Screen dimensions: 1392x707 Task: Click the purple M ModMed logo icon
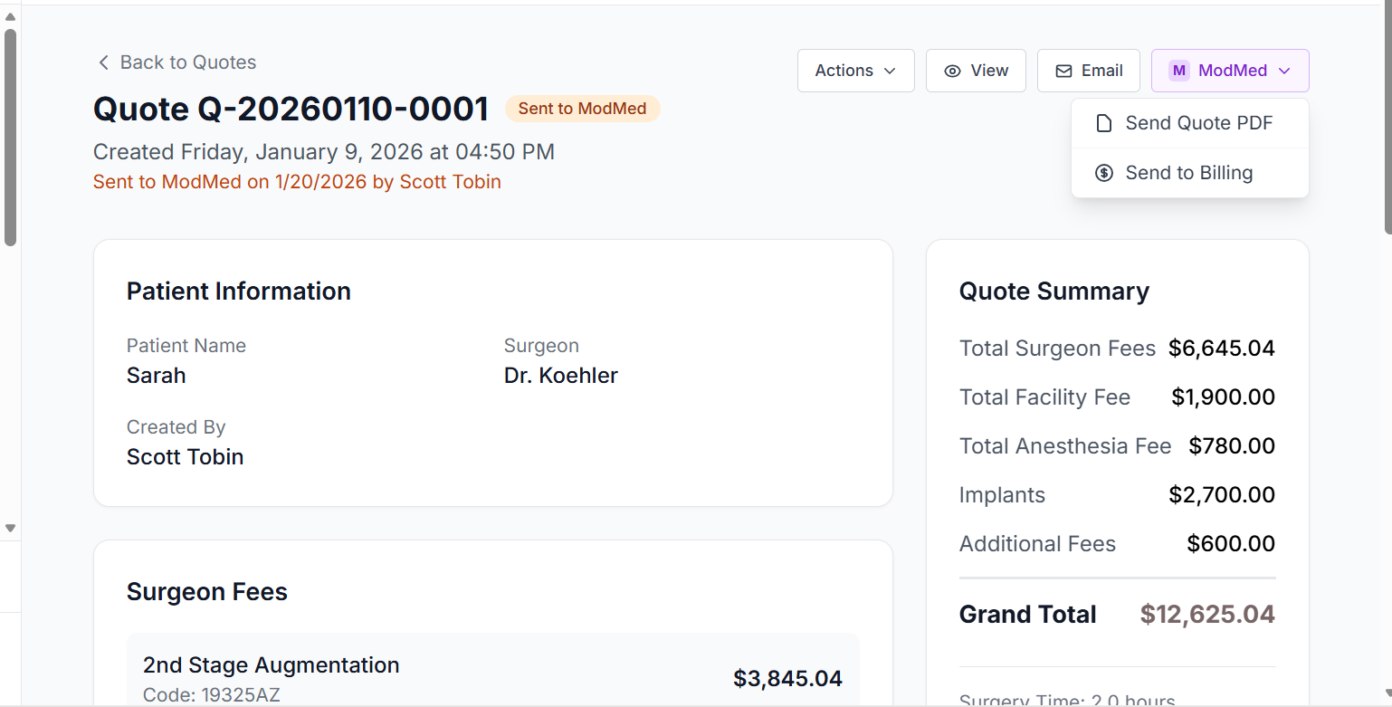(1179, 71)
